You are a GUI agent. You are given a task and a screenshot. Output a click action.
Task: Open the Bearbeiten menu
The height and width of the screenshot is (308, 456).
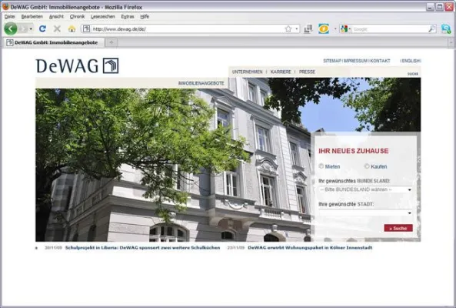tap(32, 17)
